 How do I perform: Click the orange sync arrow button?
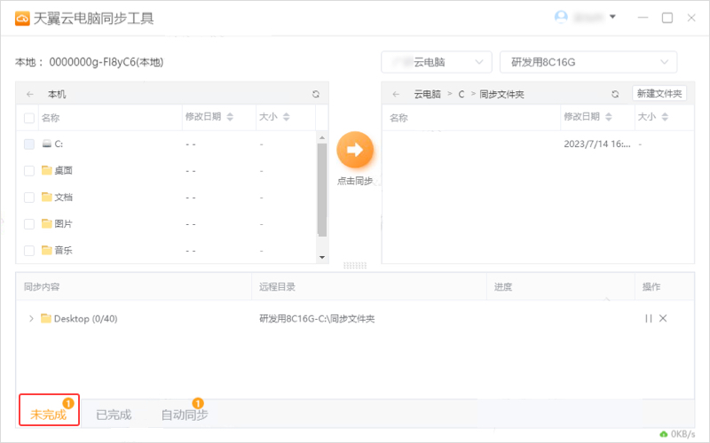(355, 150)
